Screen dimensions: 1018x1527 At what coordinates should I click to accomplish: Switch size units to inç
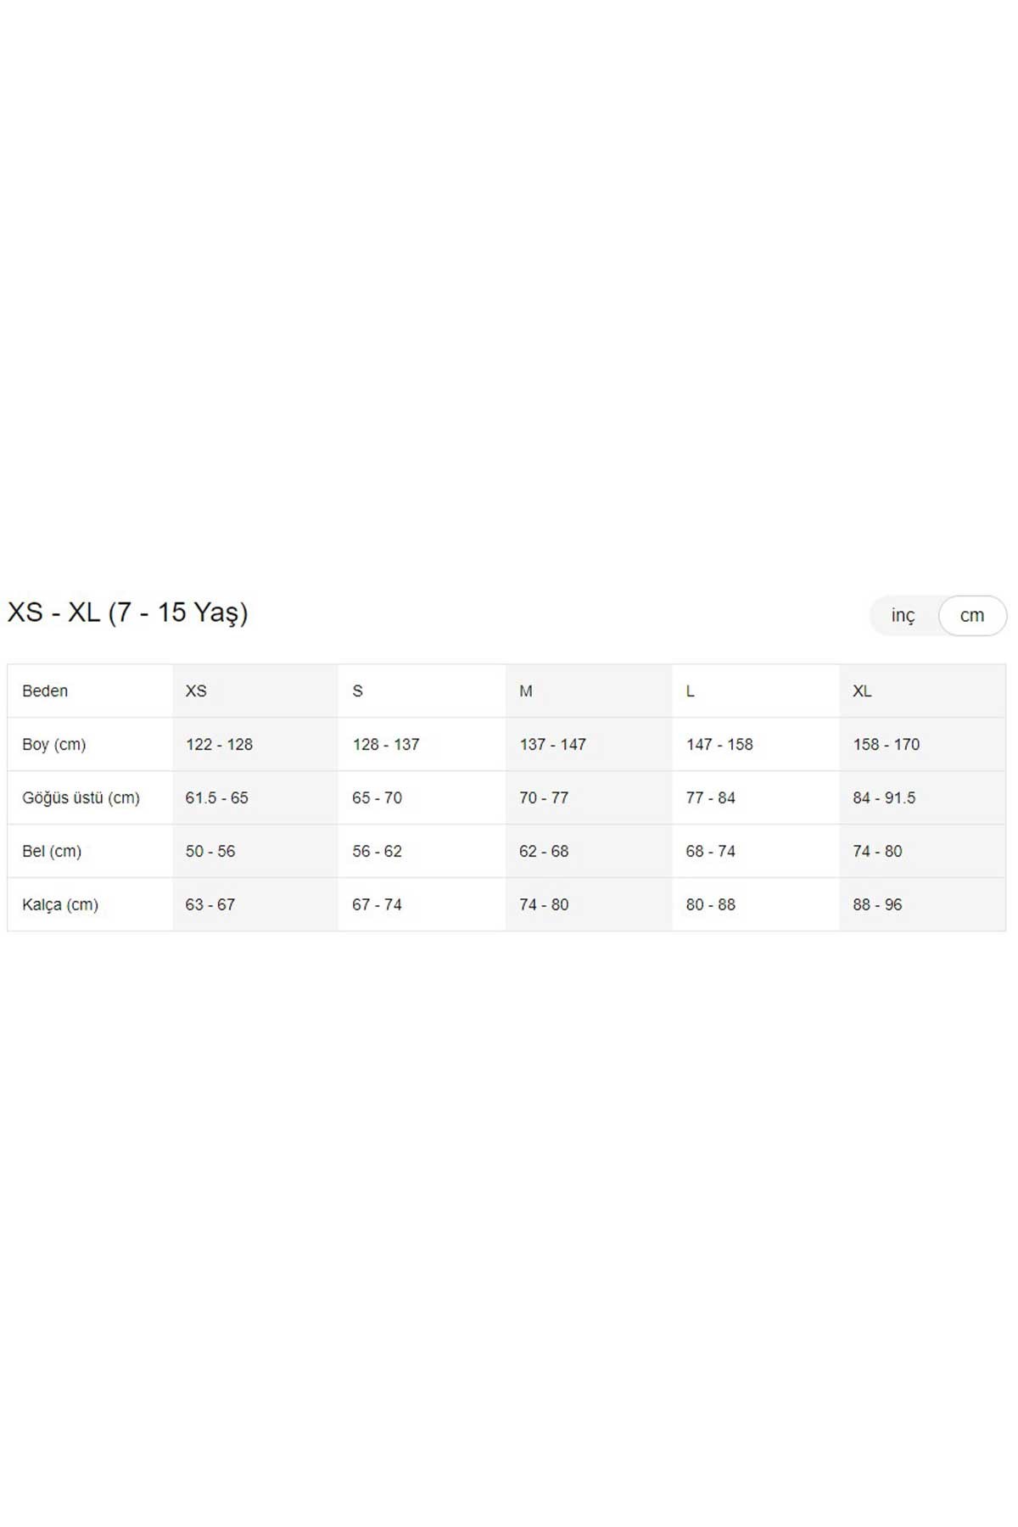[903, 616]
